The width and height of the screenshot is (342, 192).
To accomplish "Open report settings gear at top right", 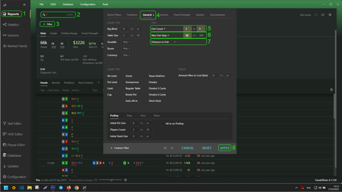I will point(330,15).
